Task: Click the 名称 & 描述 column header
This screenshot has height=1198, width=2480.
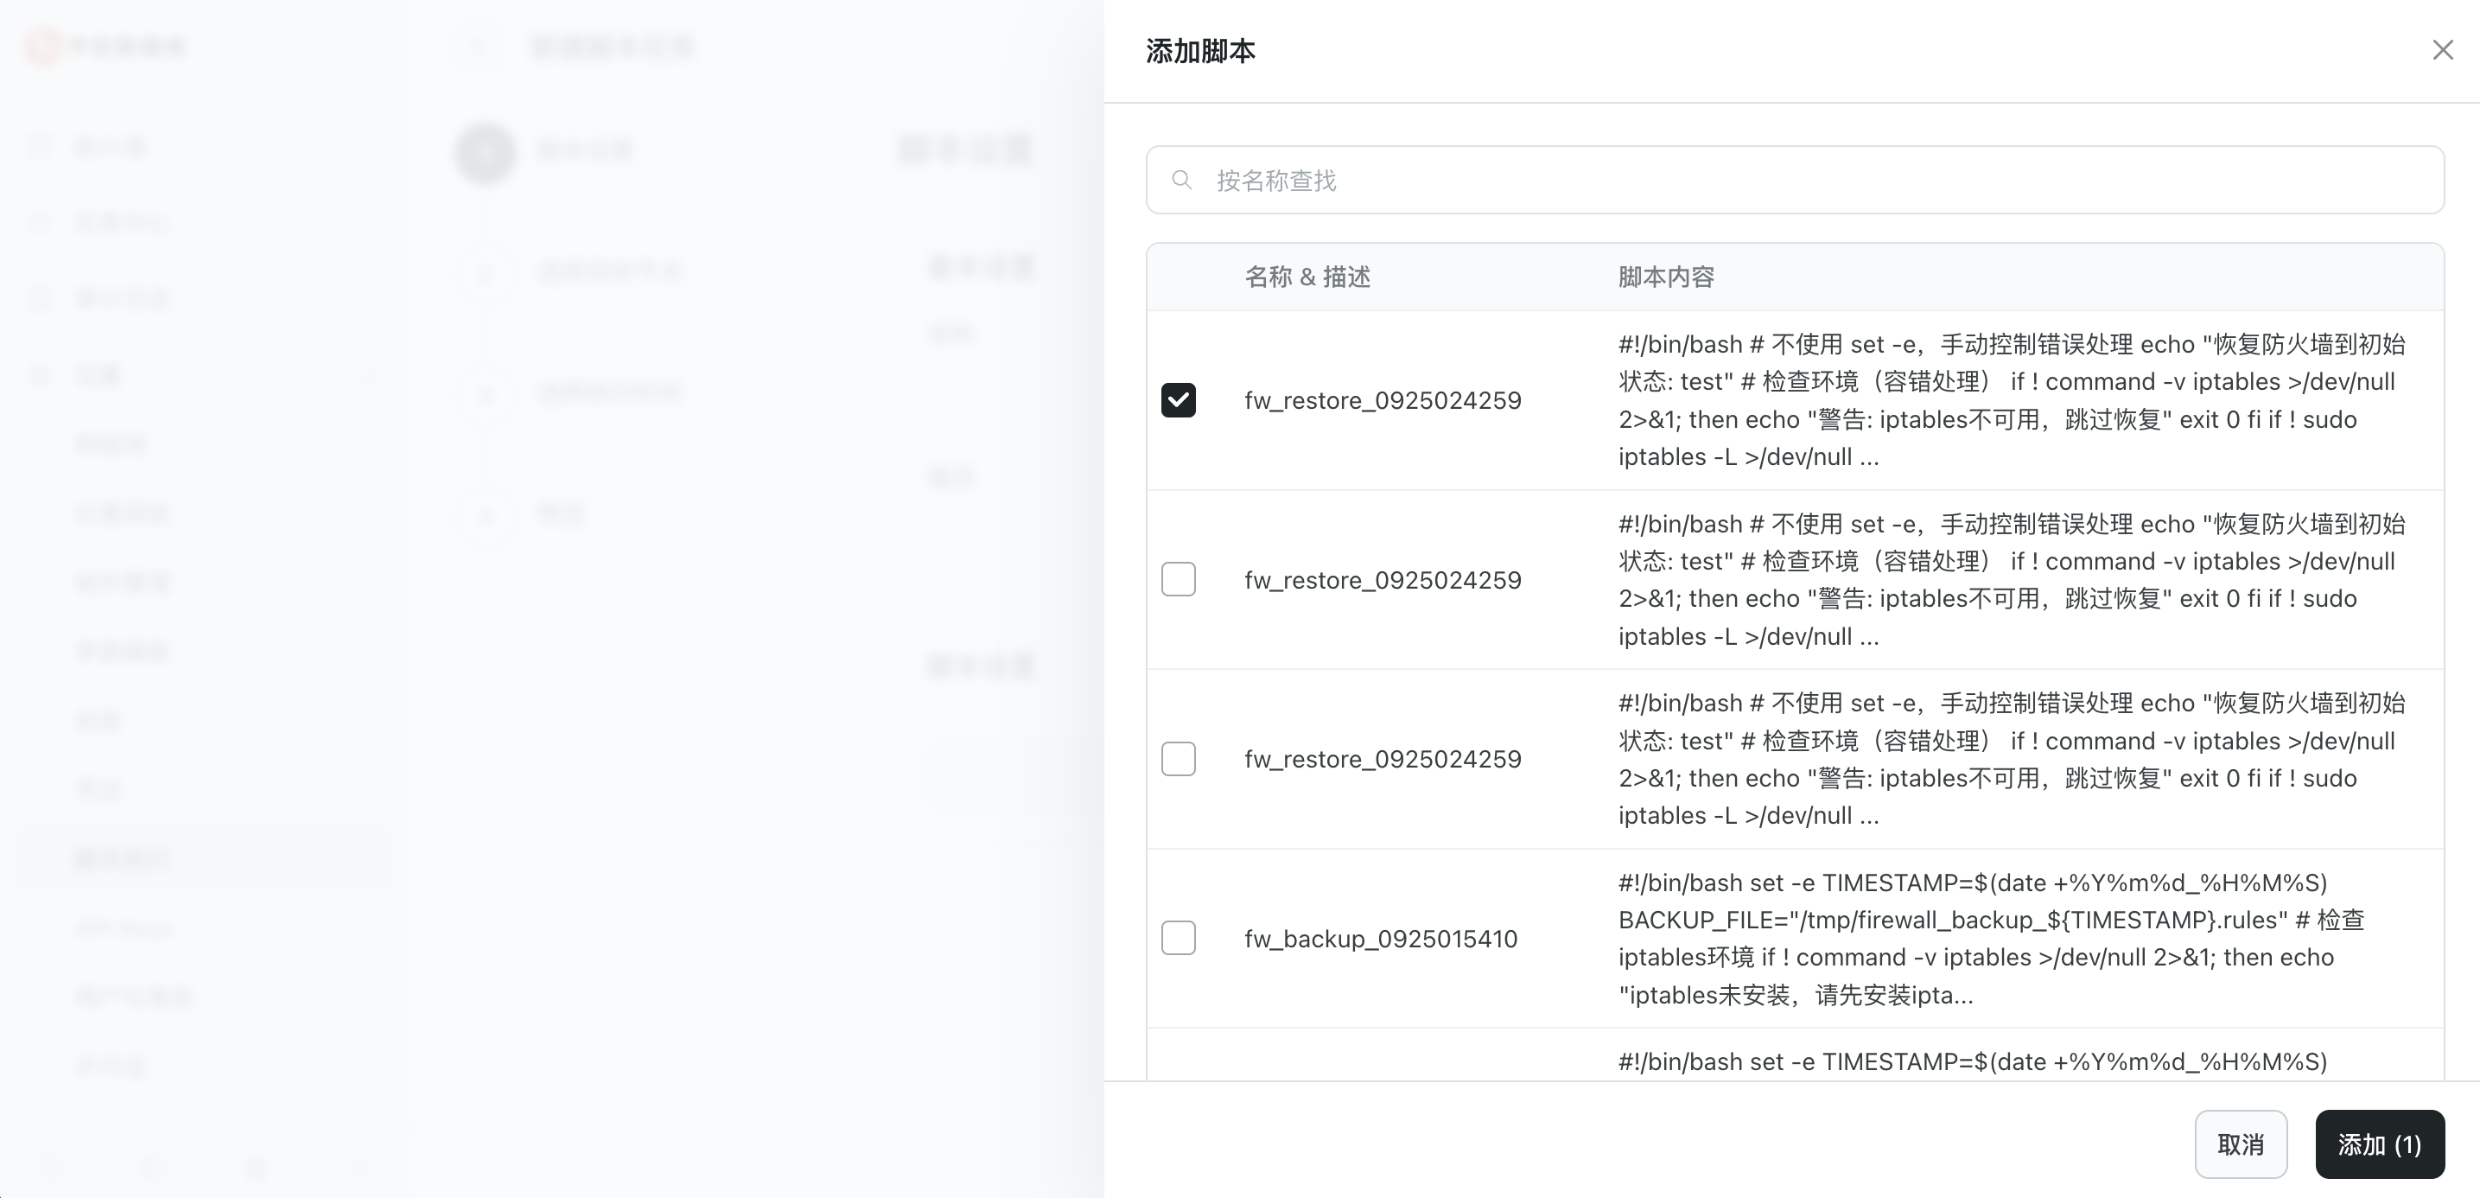Action: (x=1307, y=277)
